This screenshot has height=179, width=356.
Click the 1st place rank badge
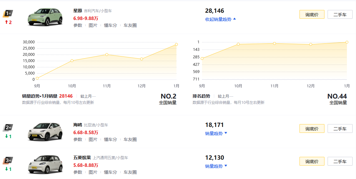[8, 14]
